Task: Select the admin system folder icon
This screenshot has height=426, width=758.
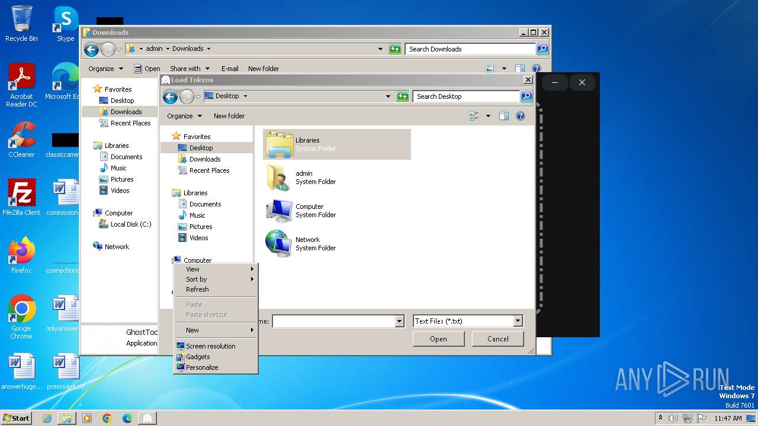Action: point(280,177)
